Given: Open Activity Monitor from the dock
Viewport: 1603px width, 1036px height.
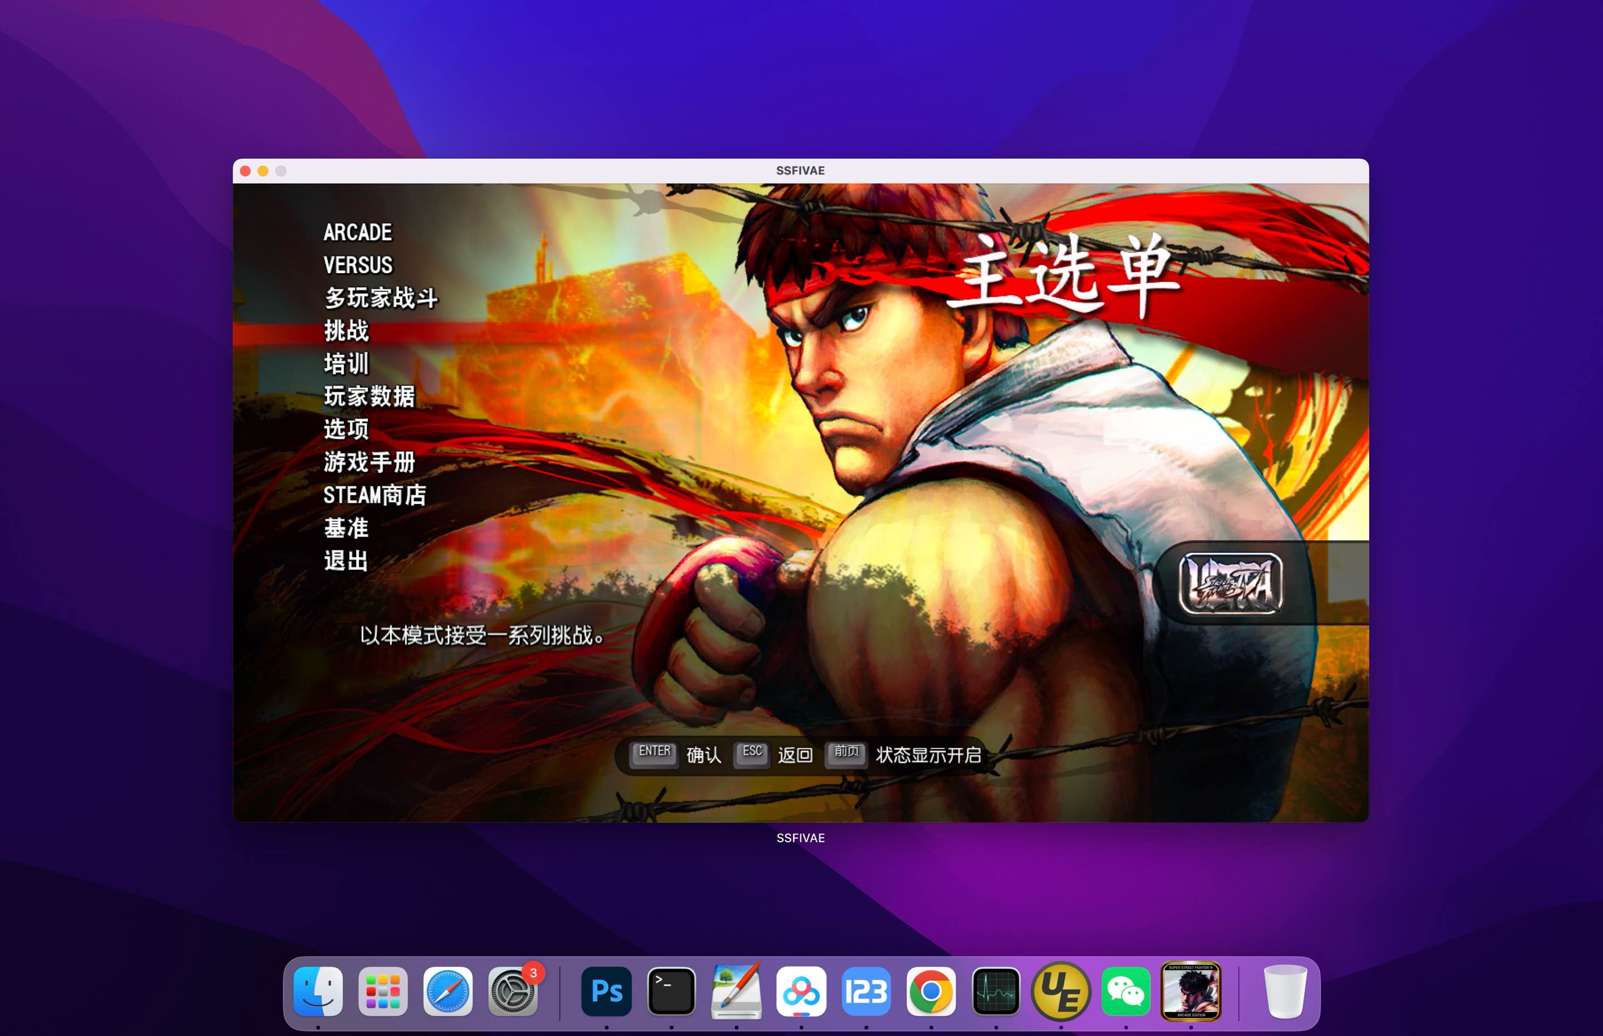Looking at the screenshot, I should [x=996, y=991].
